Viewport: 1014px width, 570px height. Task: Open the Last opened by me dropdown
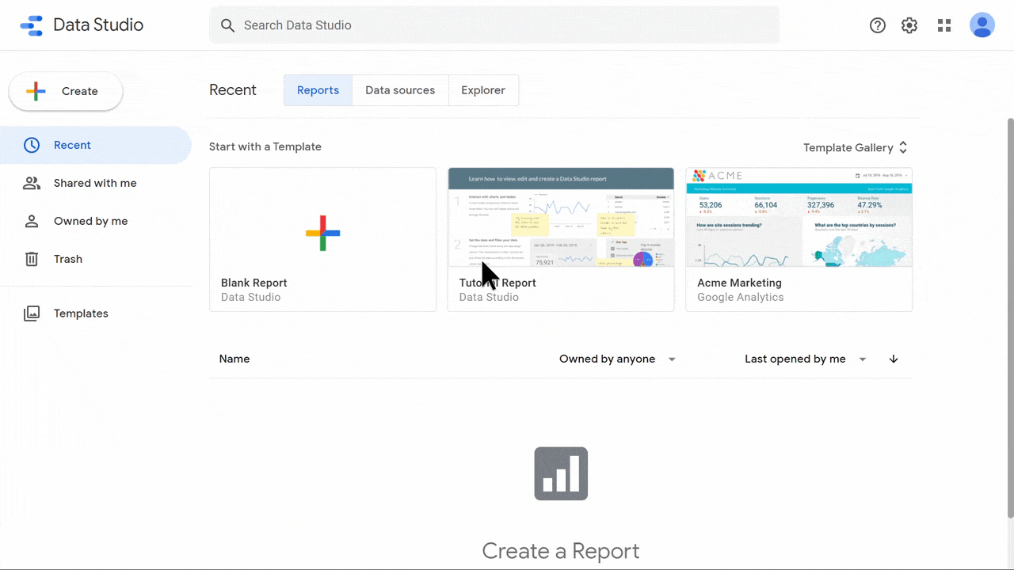coord(806,359)
